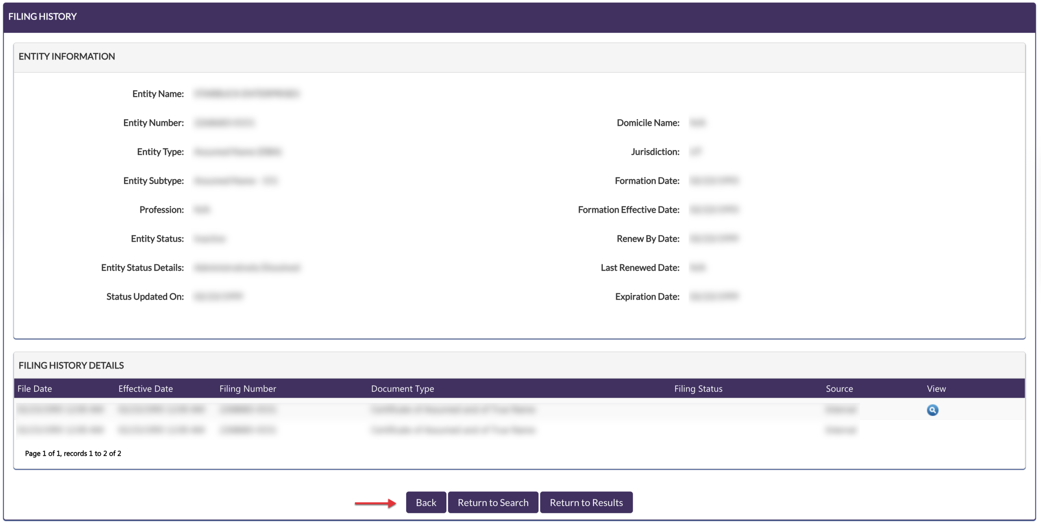Click the View column header

point(936,389)
